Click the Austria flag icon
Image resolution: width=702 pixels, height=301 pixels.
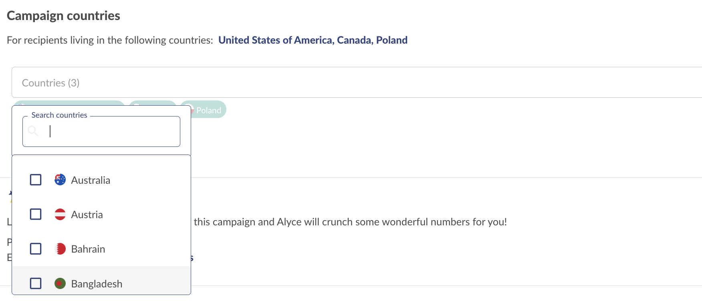[60, 214]
